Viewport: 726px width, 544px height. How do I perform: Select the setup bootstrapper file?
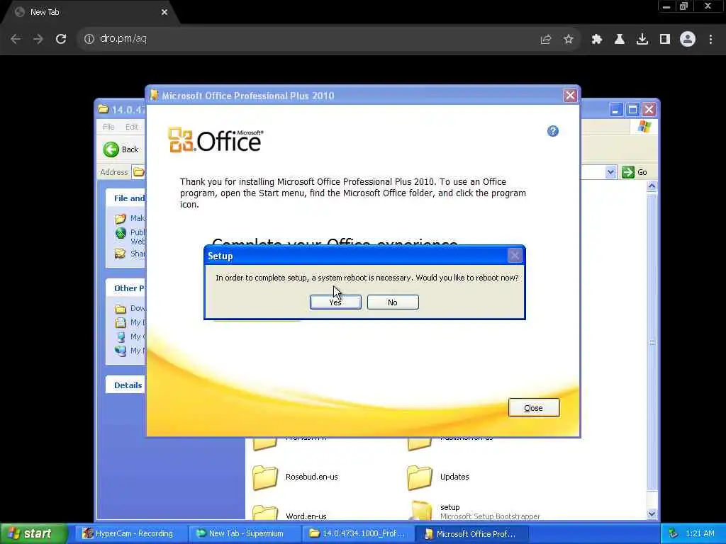pos(475,511)
